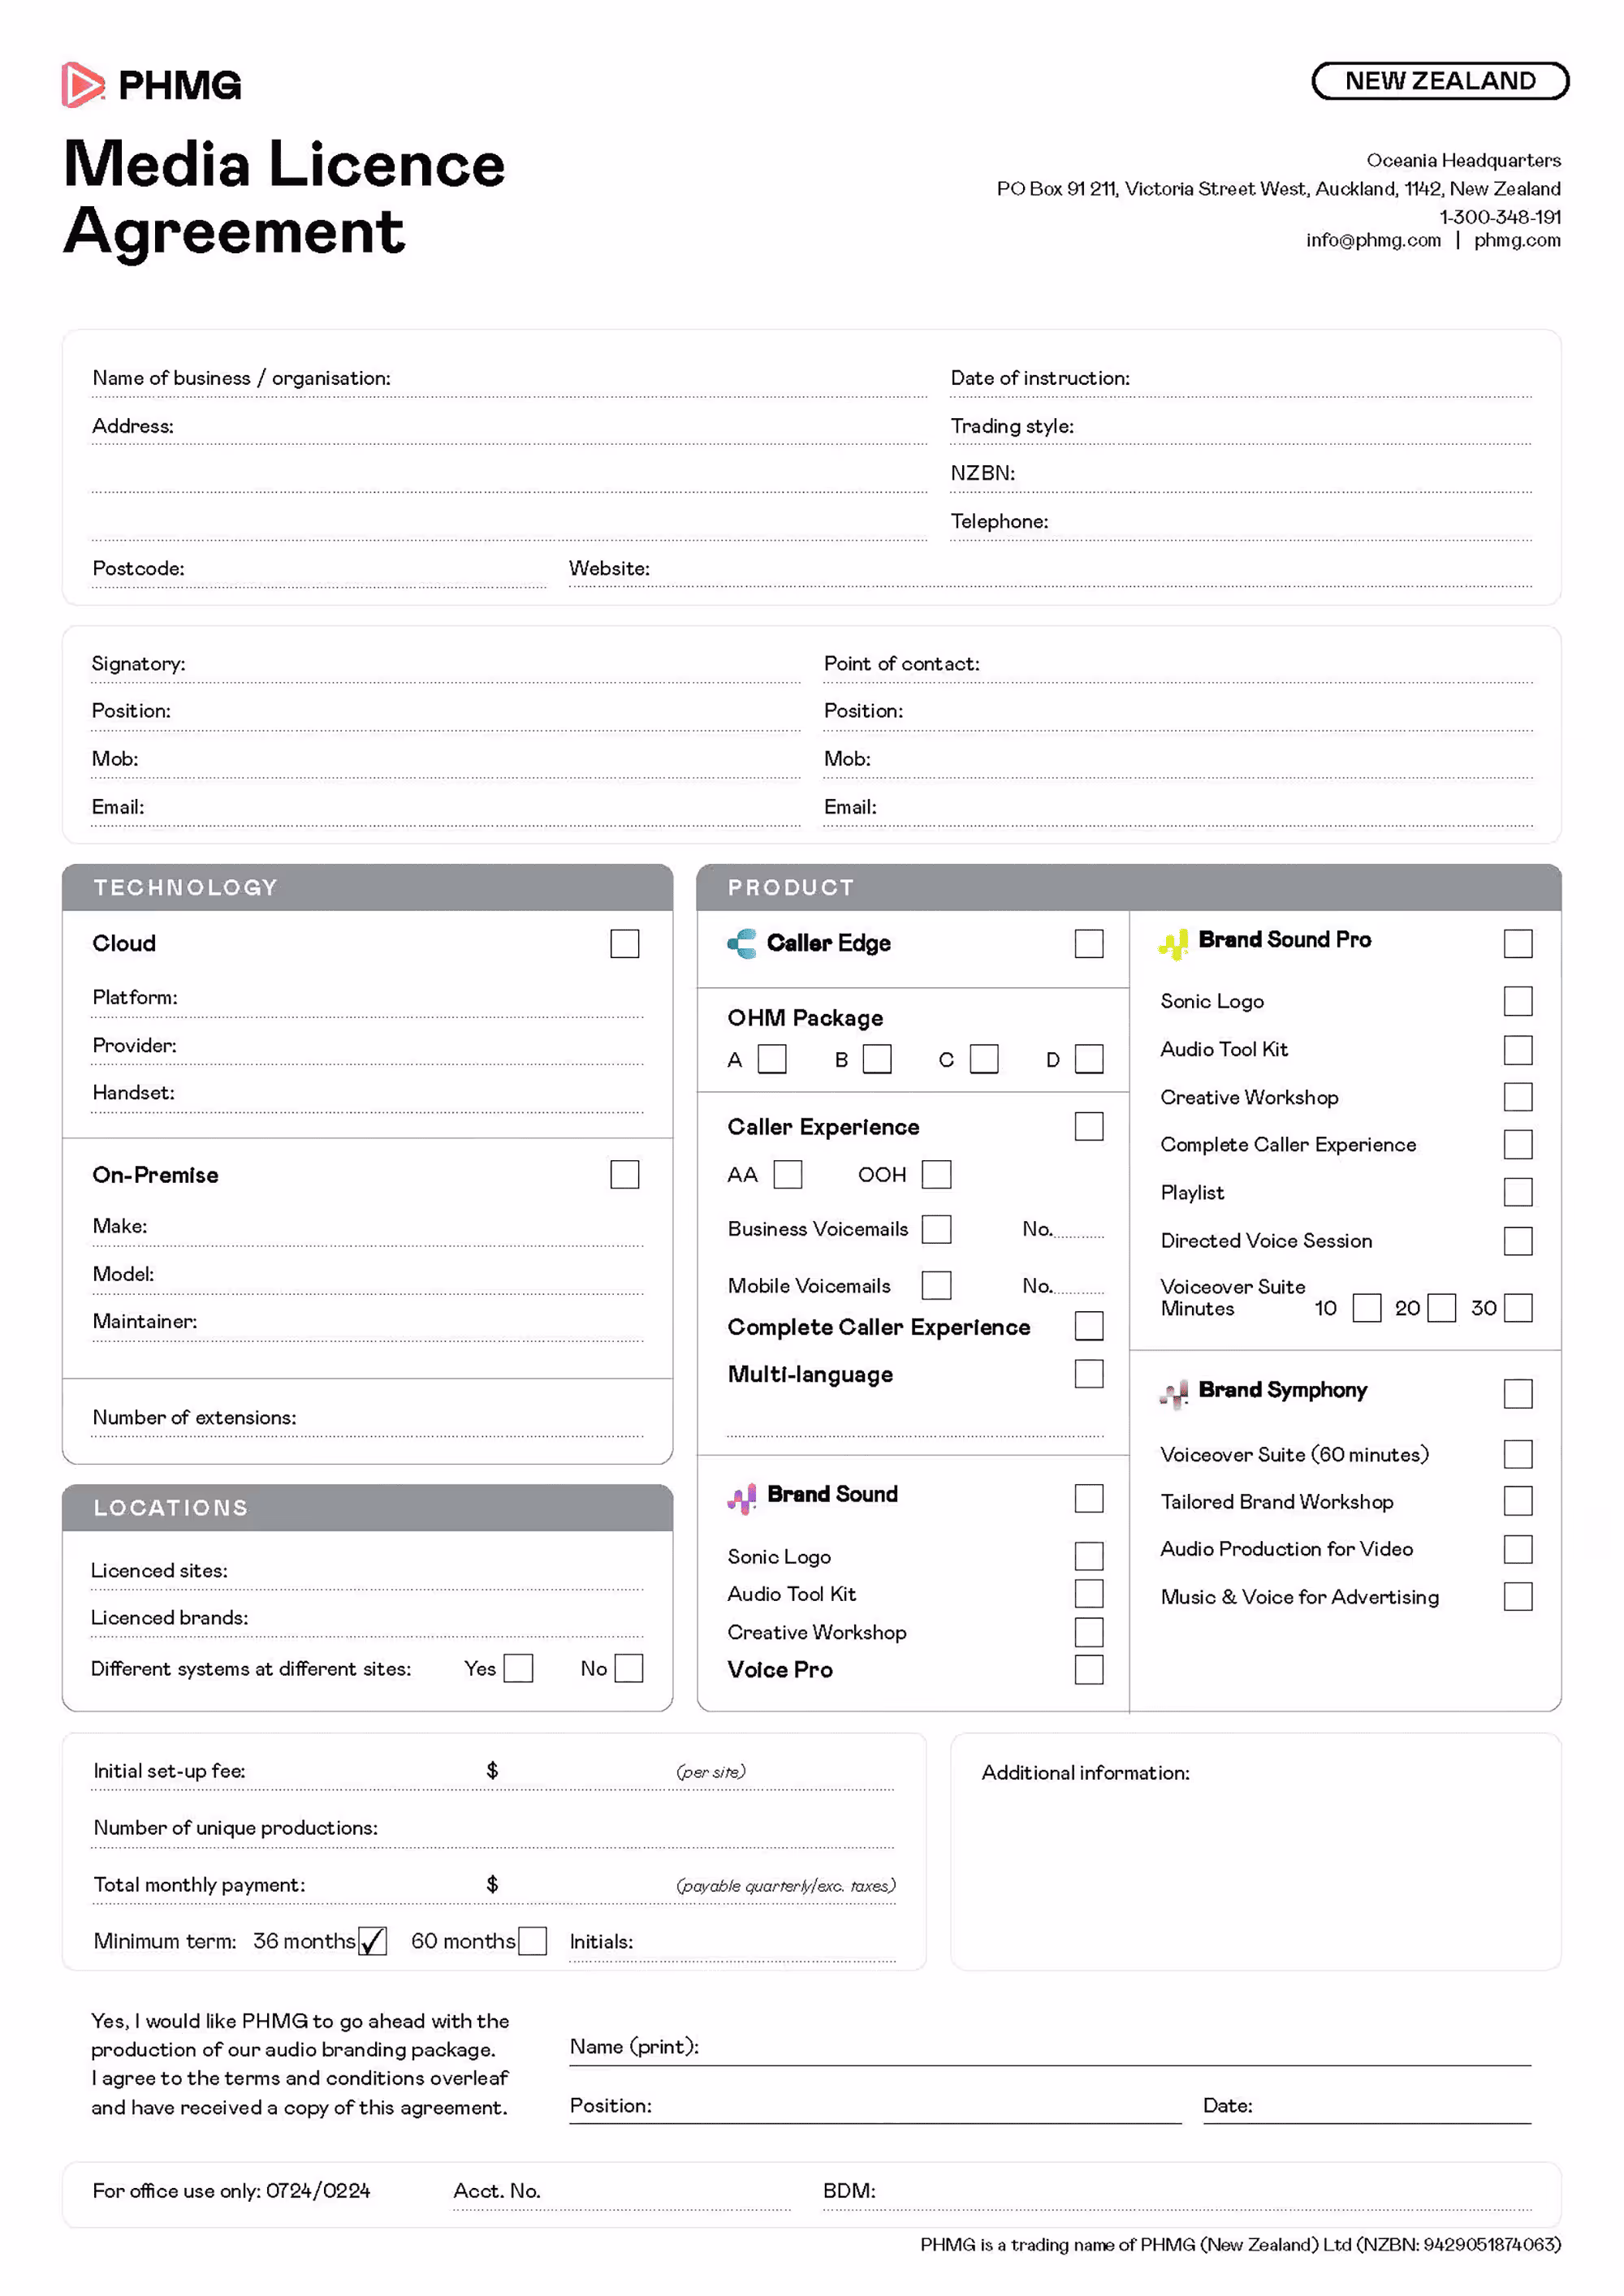
Task: Select Voiceover Suite 20 minutes box
Action: (x=1441, y=1307)
